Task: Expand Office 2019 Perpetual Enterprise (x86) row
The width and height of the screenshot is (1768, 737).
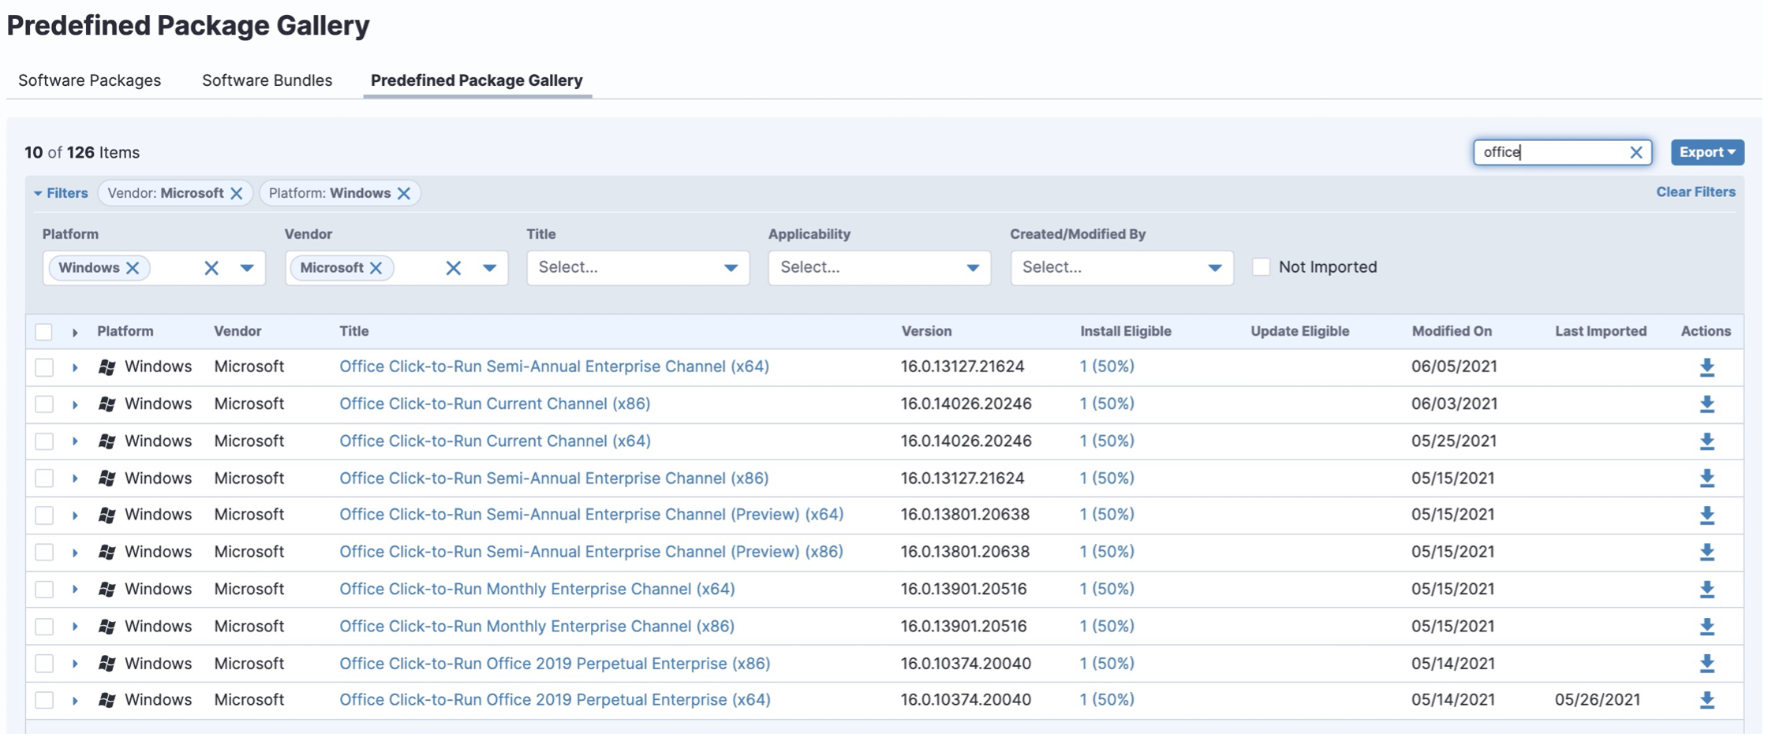Action: [75, 664]
